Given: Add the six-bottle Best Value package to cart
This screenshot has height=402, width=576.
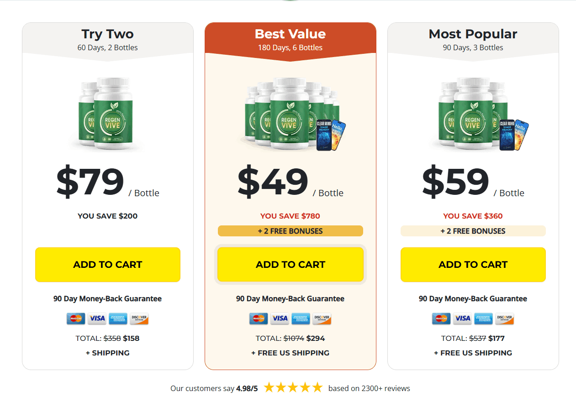Looking at the screenshot, I should click(291, 265).
